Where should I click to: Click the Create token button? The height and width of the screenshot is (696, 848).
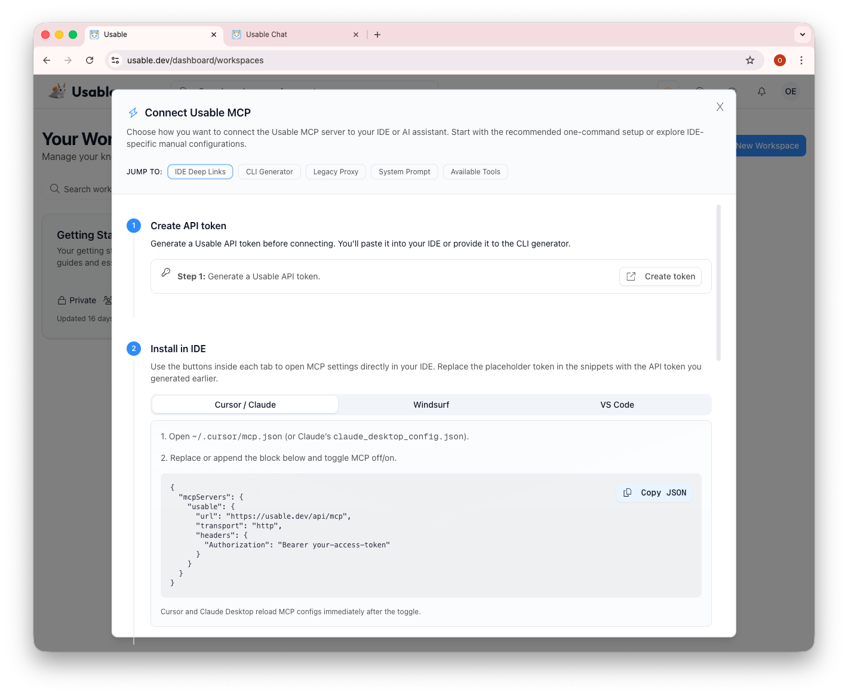[x=660, y=276]
